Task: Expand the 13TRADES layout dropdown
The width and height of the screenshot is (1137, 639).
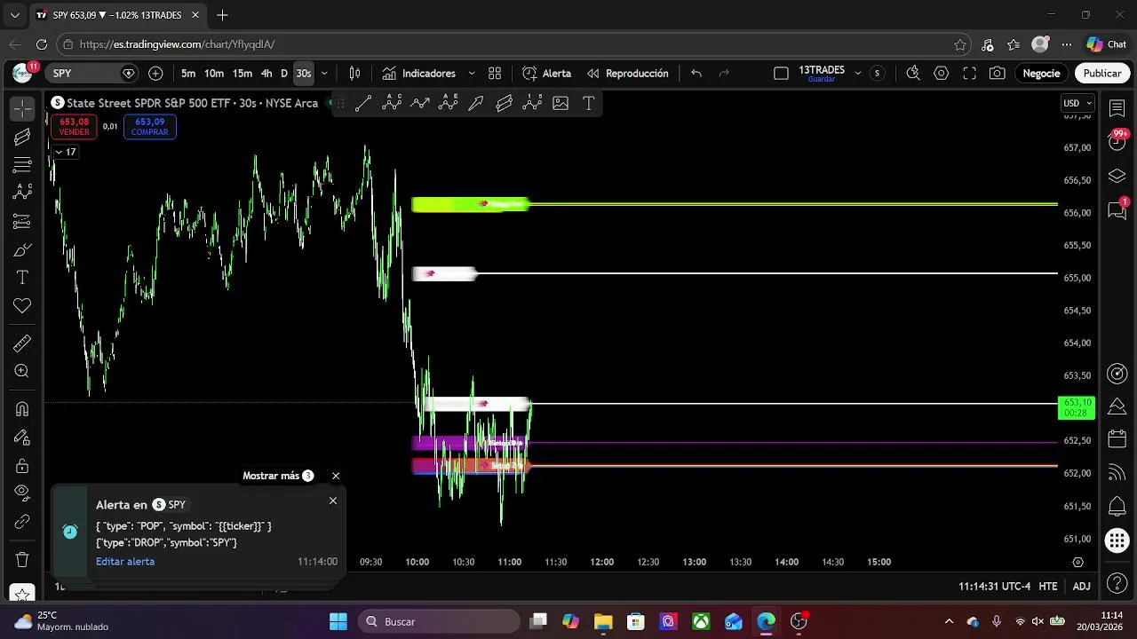Action: pyautogui.click(x=857, y=74)
